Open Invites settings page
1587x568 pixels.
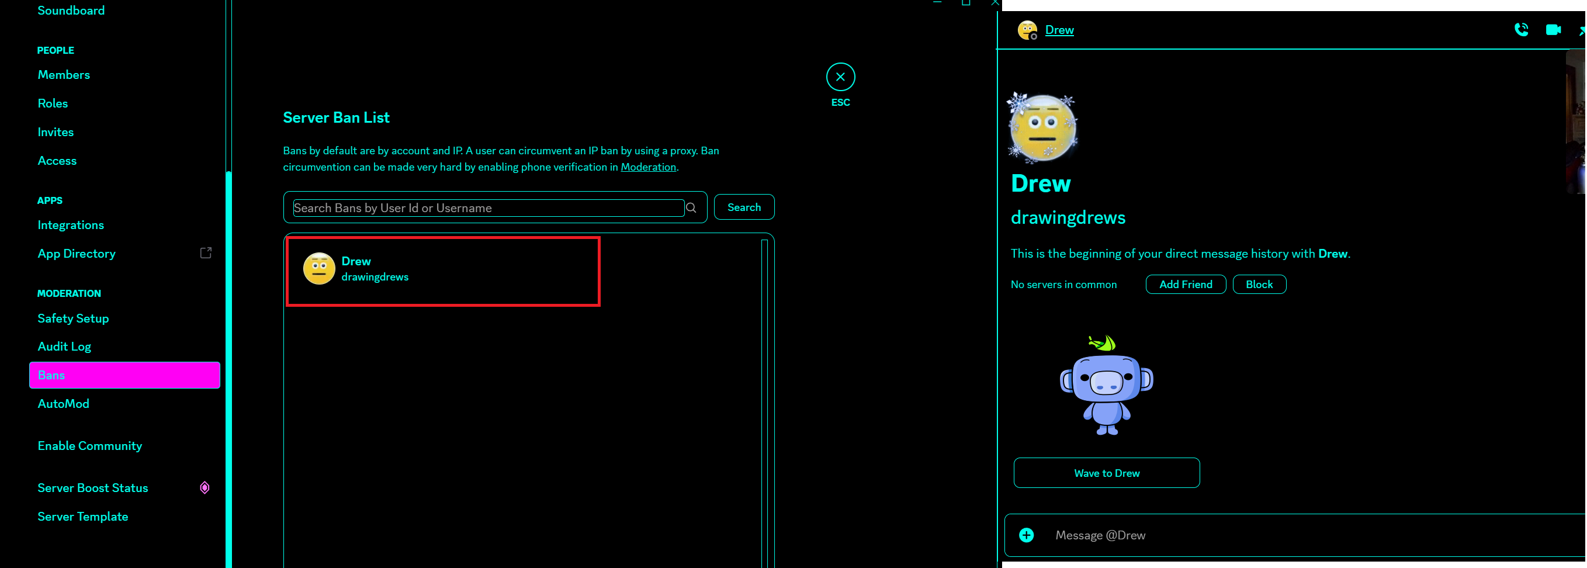click(x=56, y=132)
